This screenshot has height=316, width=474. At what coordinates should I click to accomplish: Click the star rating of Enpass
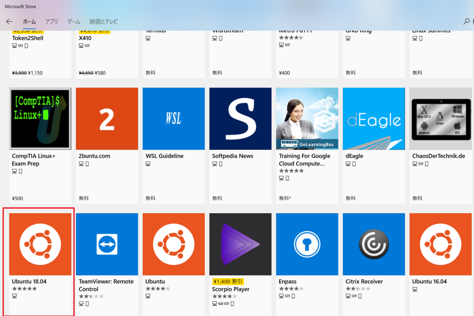point(291,289)
